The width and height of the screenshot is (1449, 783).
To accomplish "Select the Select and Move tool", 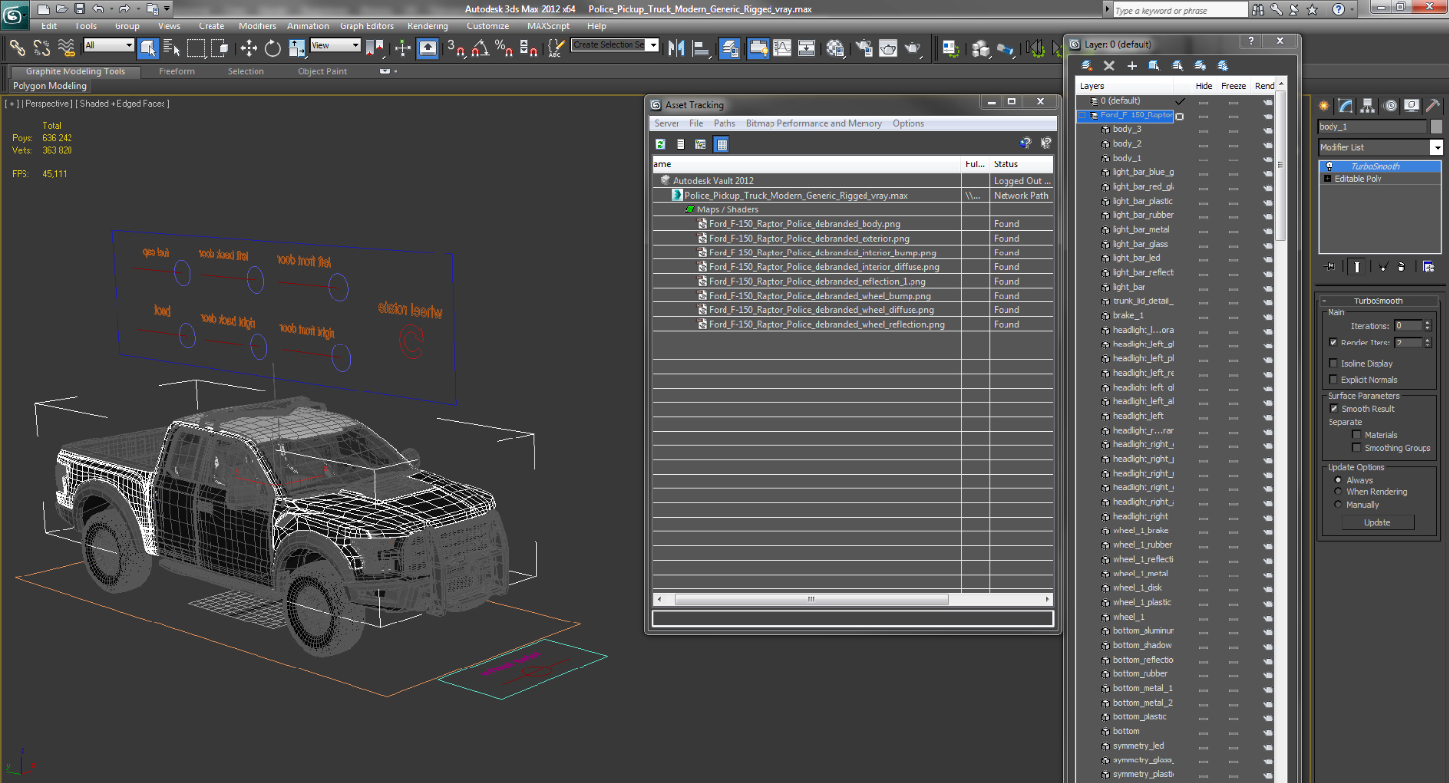I will click(248, 47).
